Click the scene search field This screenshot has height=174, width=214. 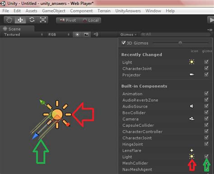pyautogui.click(x=175, y=34)
